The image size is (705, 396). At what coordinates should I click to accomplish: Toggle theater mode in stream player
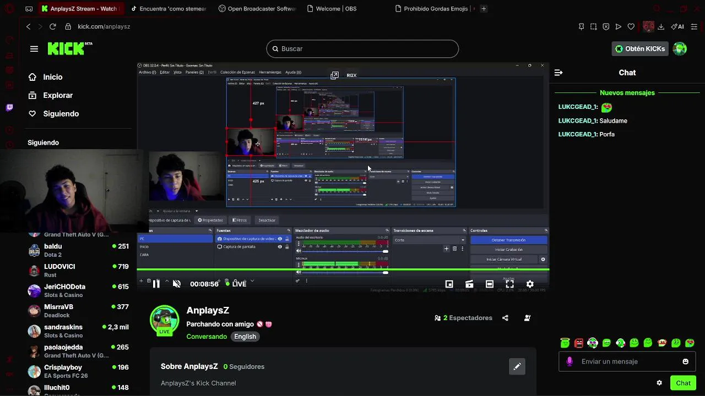[x=489, y=284]
